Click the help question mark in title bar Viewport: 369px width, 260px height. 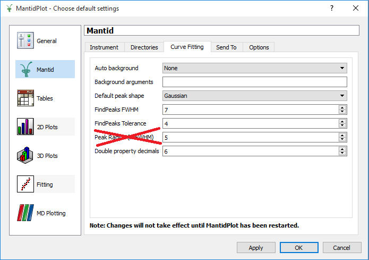(x=332, y=9)
